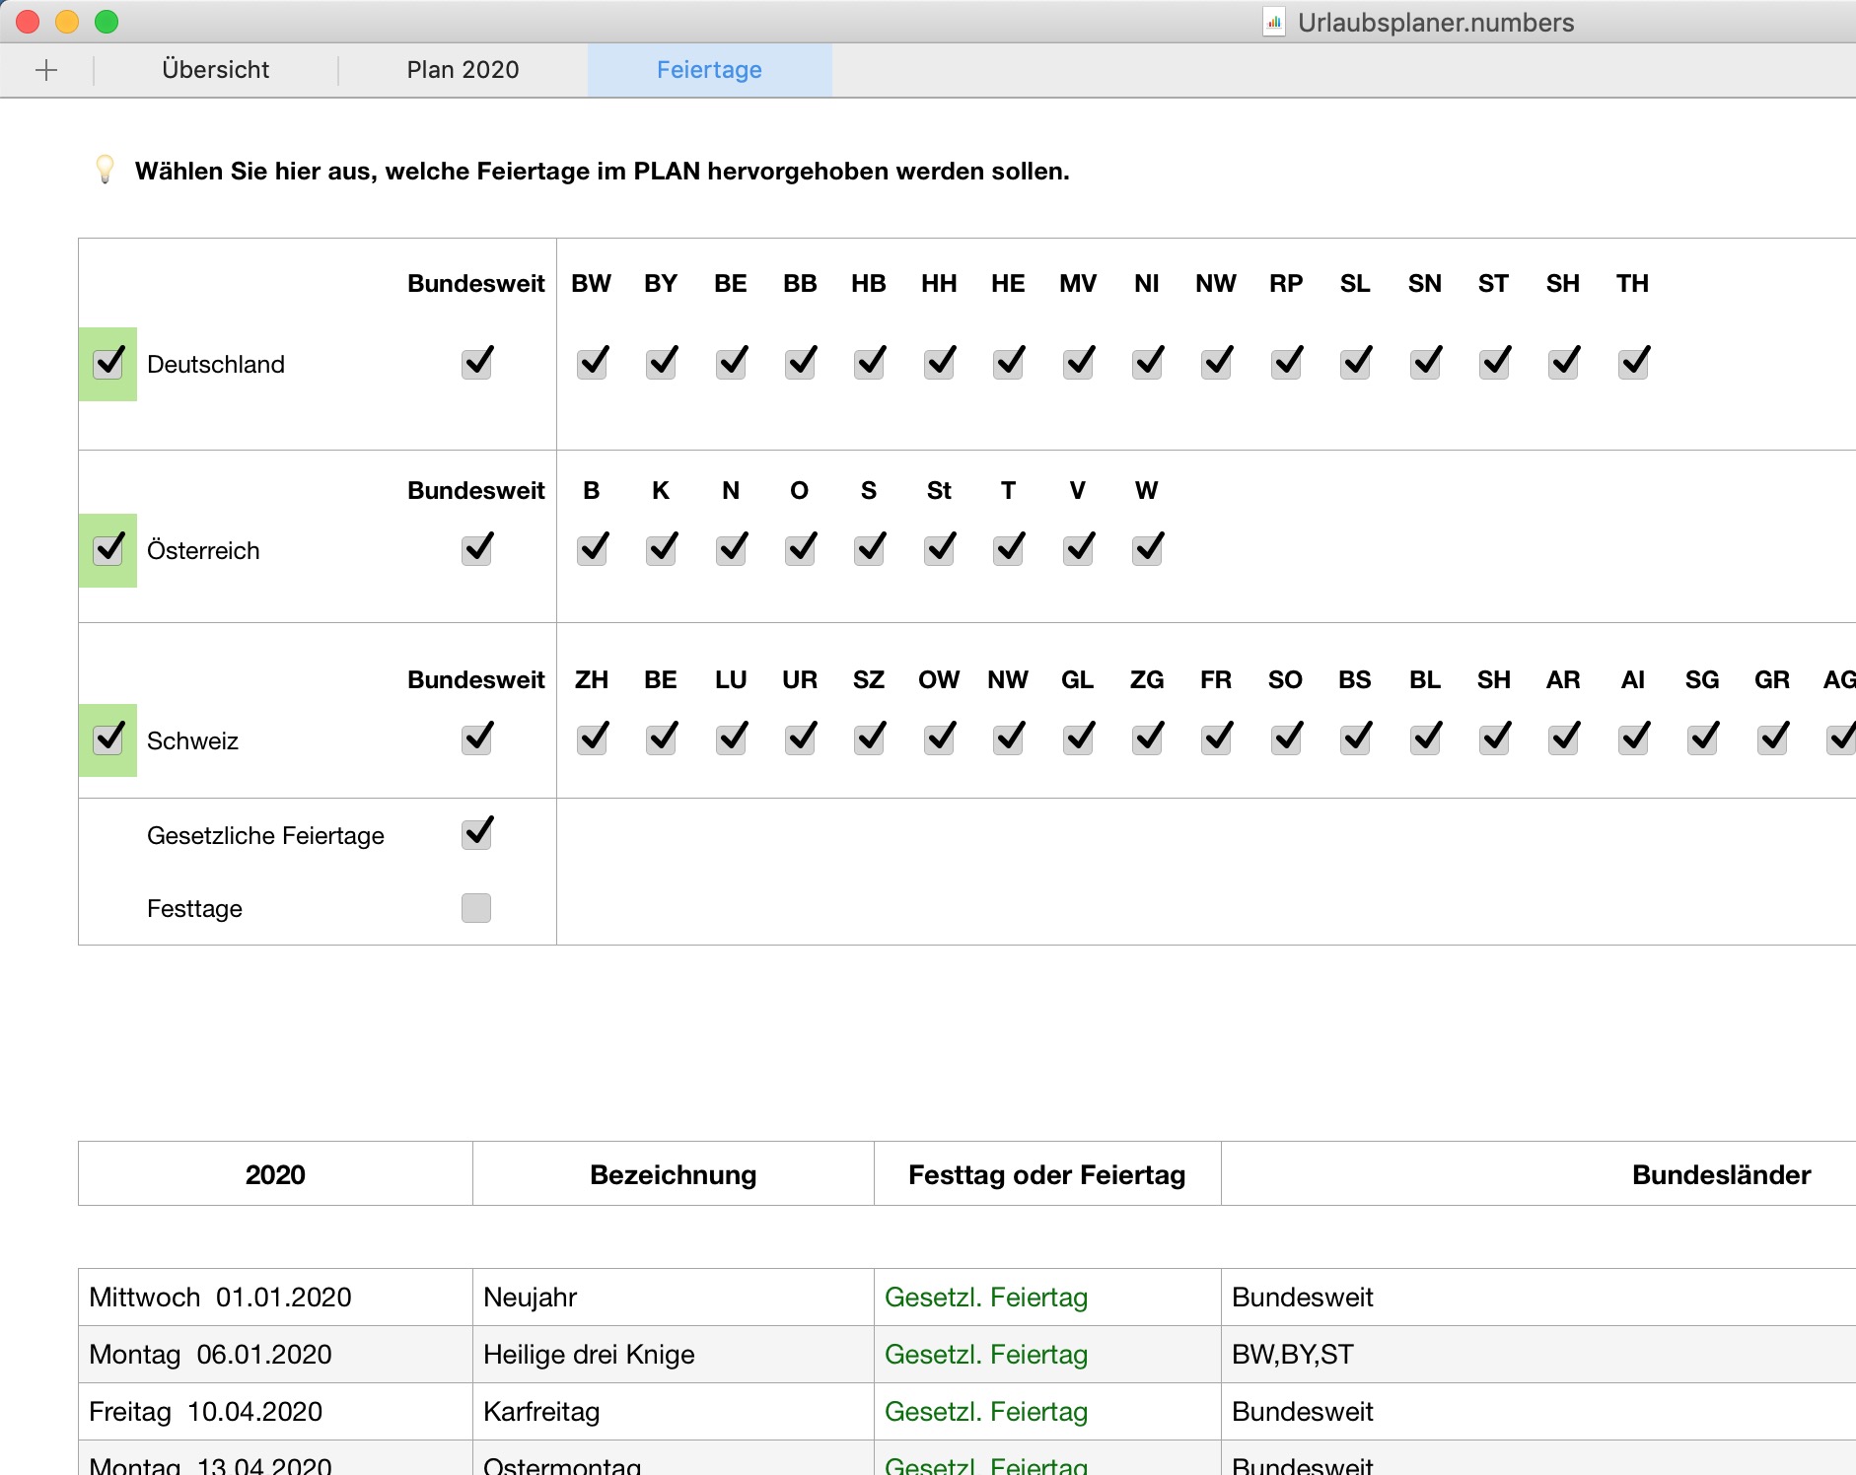Toggle the Österreich country checkbox
The height and width of the screenshot is (1475, 1856).
[x=108, y=550]
